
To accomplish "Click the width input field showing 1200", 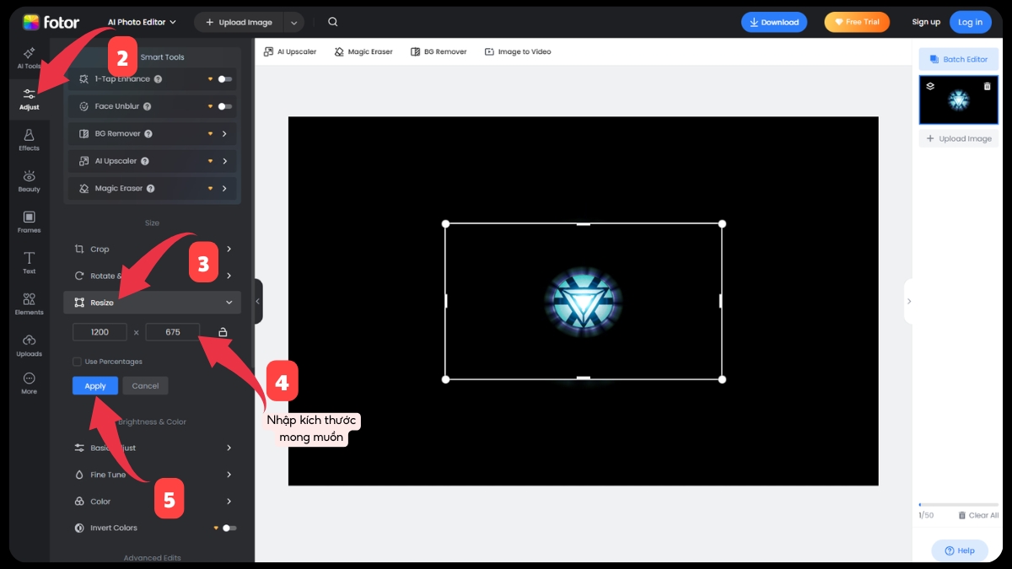I will [x=100, y=332].
